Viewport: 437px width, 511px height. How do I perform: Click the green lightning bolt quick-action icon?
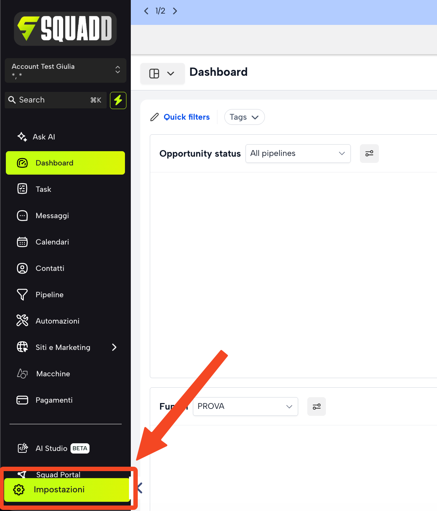click(x=118, y=100)
